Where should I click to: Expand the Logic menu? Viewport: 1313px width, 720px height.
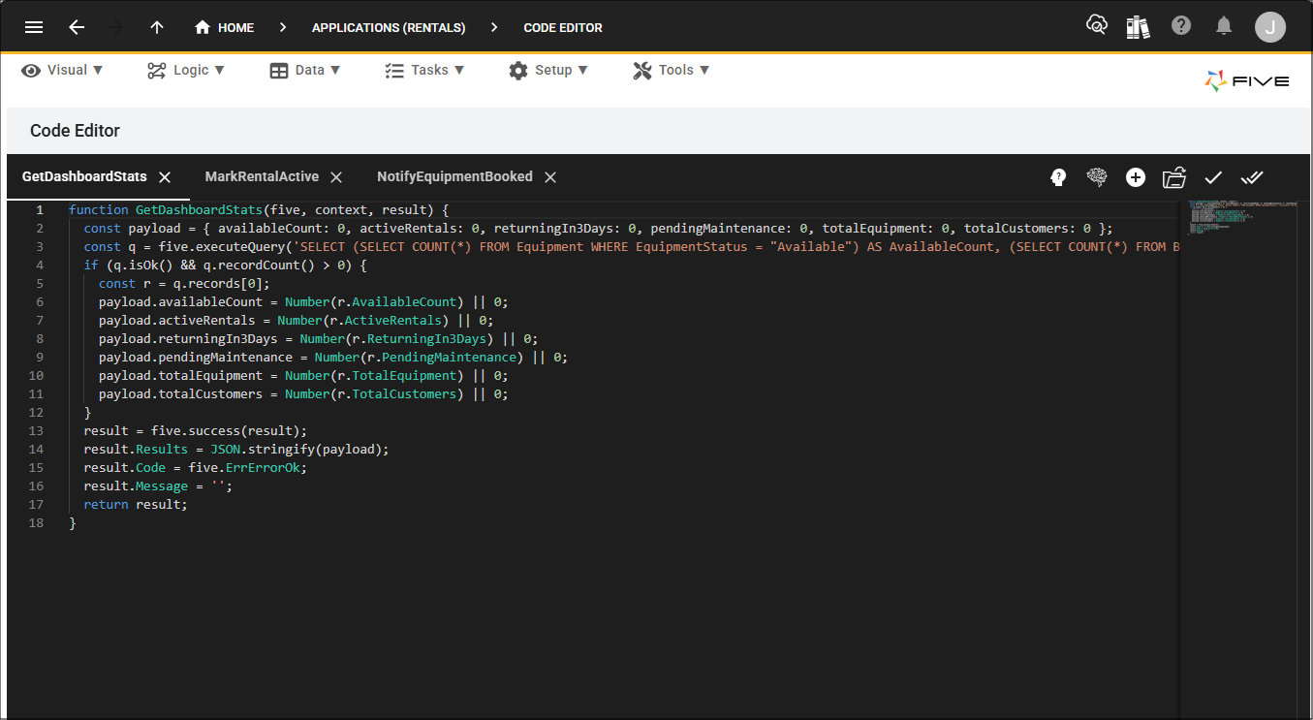[186, 70]
